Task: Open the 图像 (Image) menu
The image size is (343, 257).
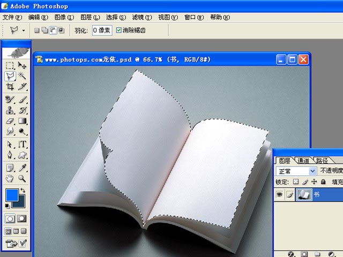Action: [x=63, y=17]
